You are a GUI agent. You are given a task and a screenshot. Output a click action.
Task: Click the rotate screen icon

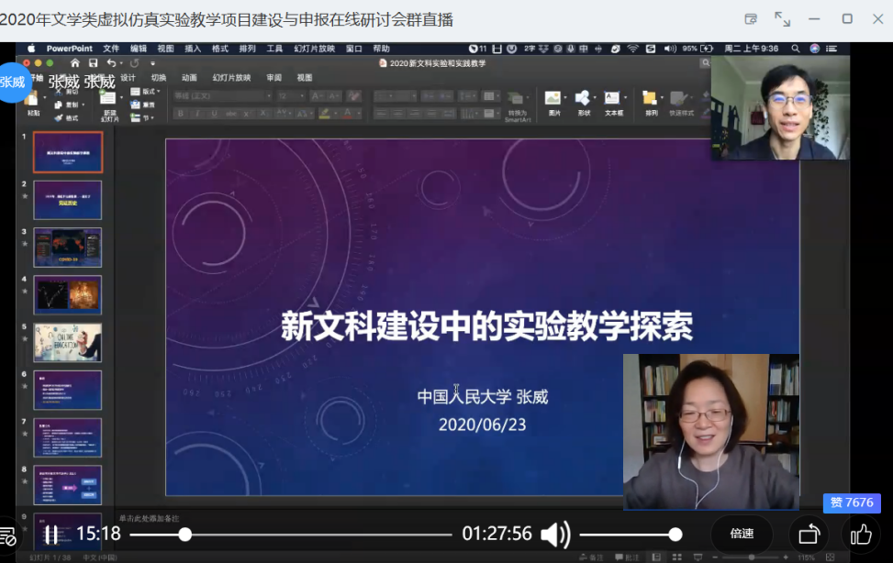click(809, 535)
